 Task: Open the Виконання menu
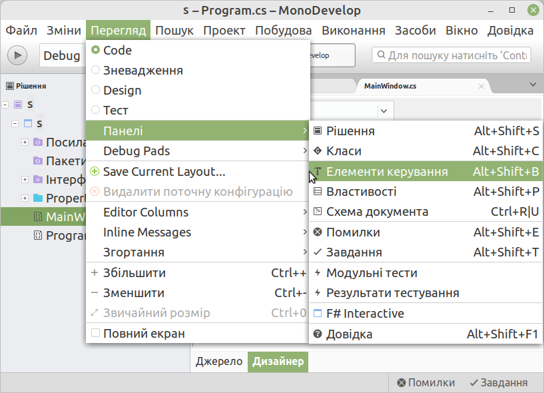[x=354, y=30]
